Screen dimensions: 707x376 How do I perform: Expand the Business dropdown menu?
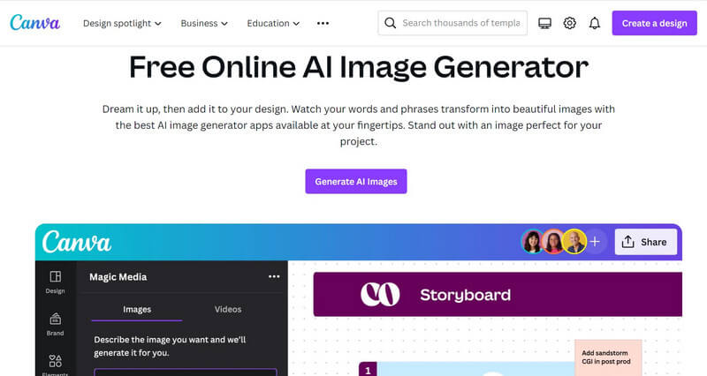click(x=204, y=24)
